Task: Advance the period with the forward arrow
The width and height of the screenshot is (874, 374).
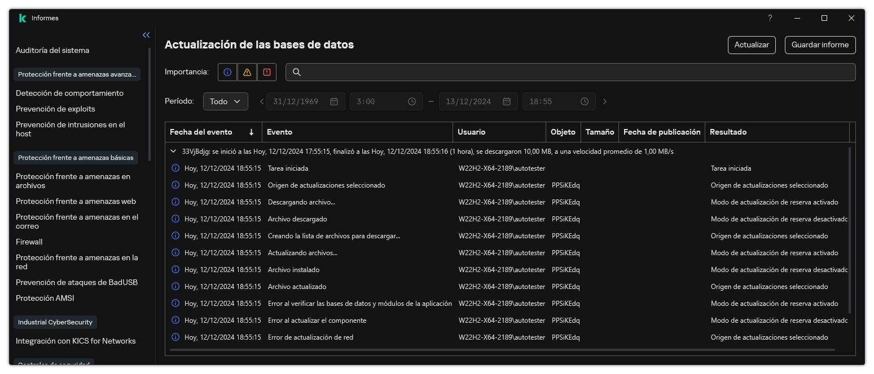Action: pos(604,101)
